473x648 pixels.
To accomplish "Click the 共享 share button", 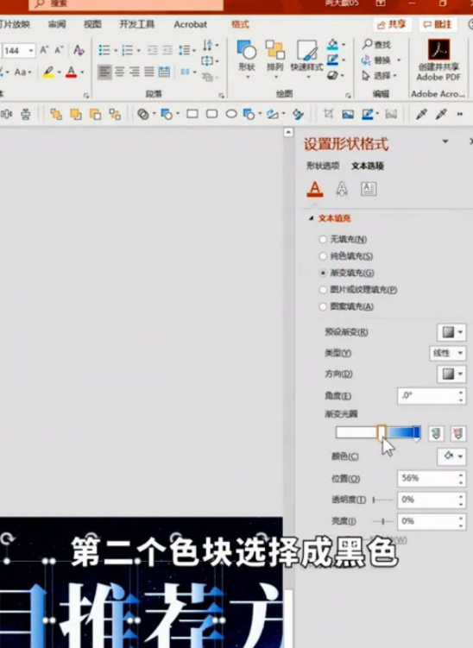I will click(391, 25).
